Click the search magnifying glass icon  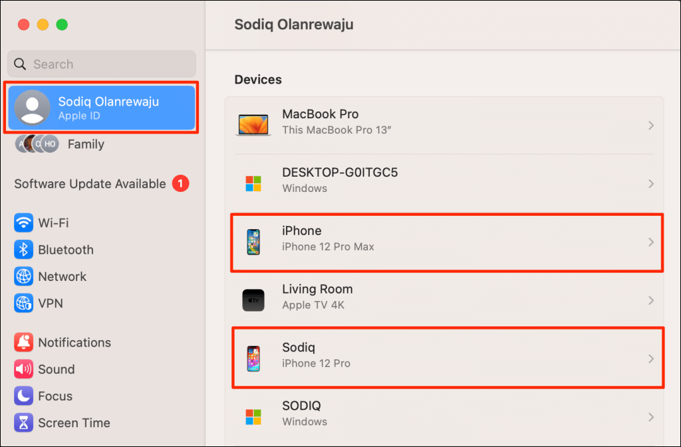[x=20, y=64]
